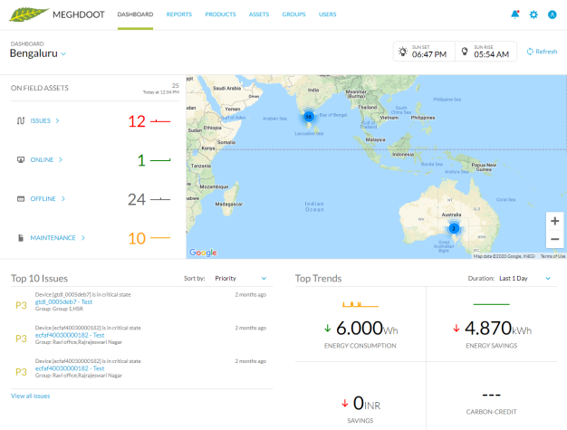Zoom in on the map

[x=554, y=221]
